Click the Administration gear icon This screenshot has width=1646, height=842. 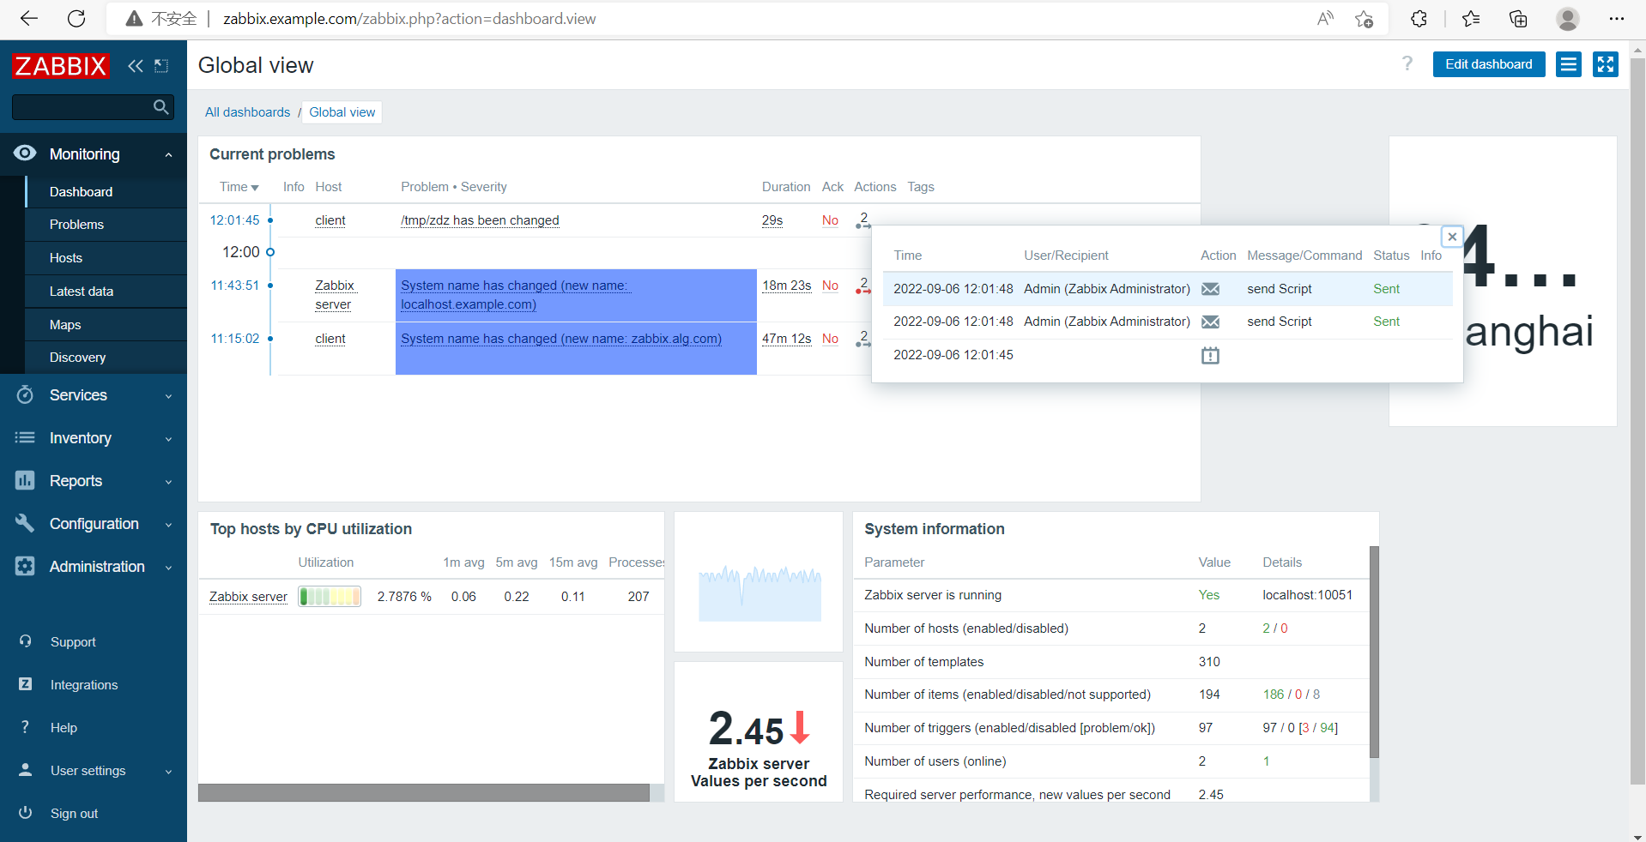(x=25, y=566)
